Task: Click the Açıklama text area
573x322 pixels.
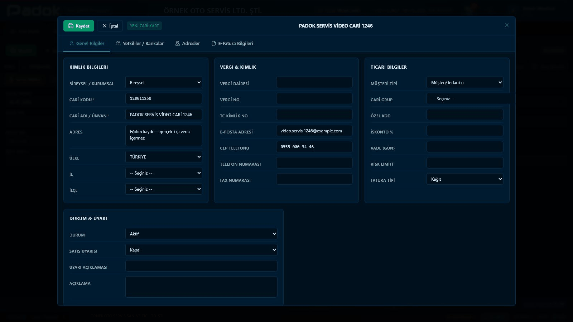Action: point(201,287)
